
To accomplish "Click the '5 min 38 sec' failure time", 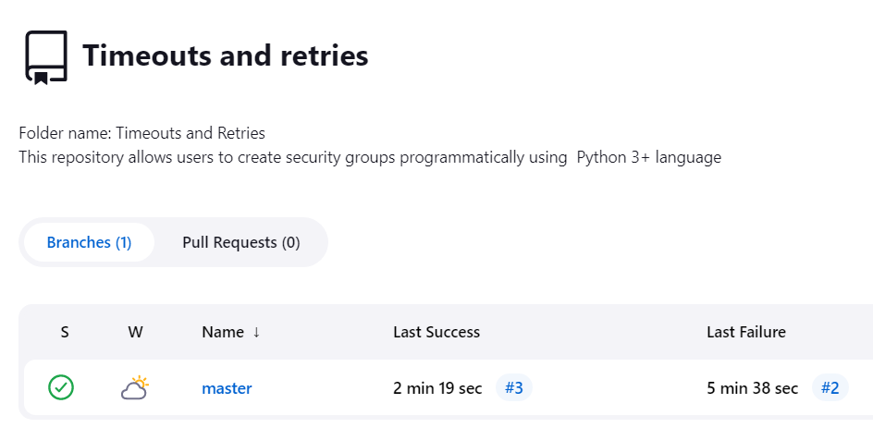I will [x=752, y=388].
